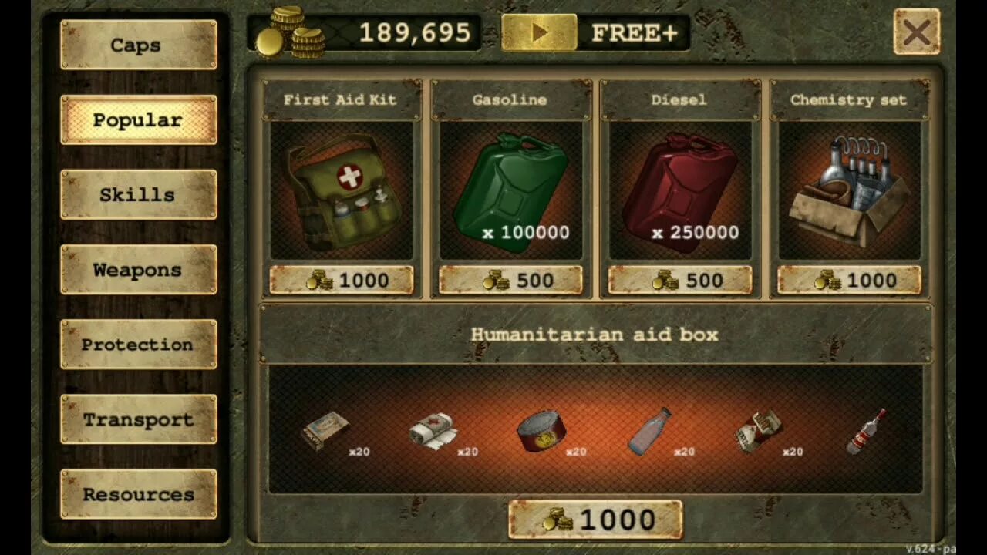This screenshot has height=555, width=987.
Task: Switch to the Skills category
Action: click(139, 194)
